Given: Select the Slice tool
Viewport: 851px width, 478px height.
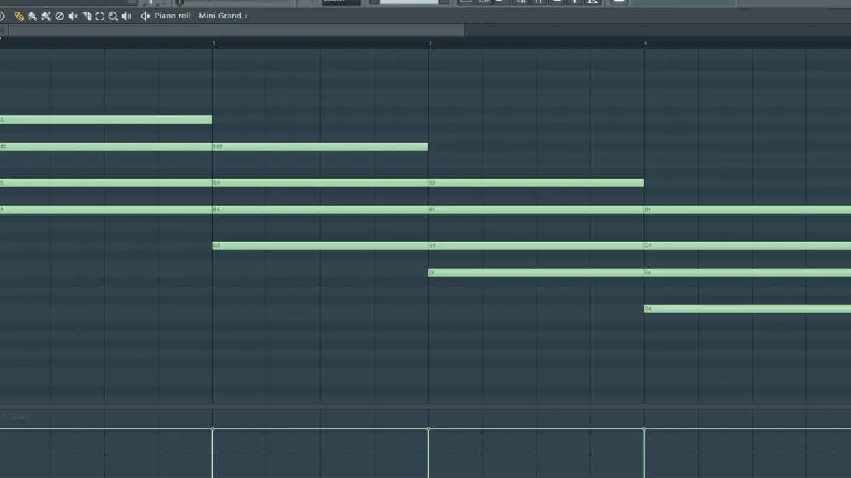Looking at the screenshot, I should click(87, 16).
